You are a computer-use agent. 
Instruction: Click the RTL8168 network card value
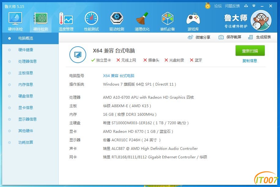click(x=155, y=157)
